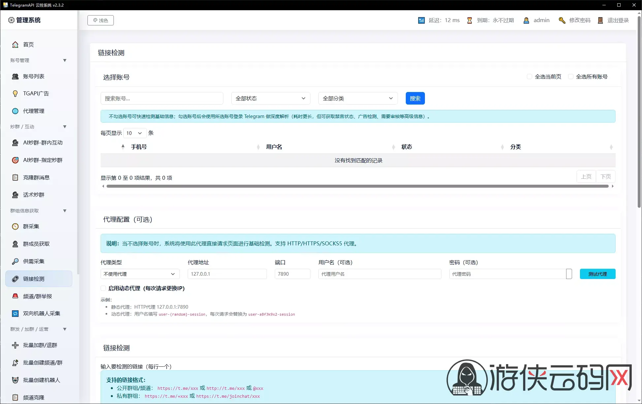Click the 话术炒群 user icon

click(15, 195)
